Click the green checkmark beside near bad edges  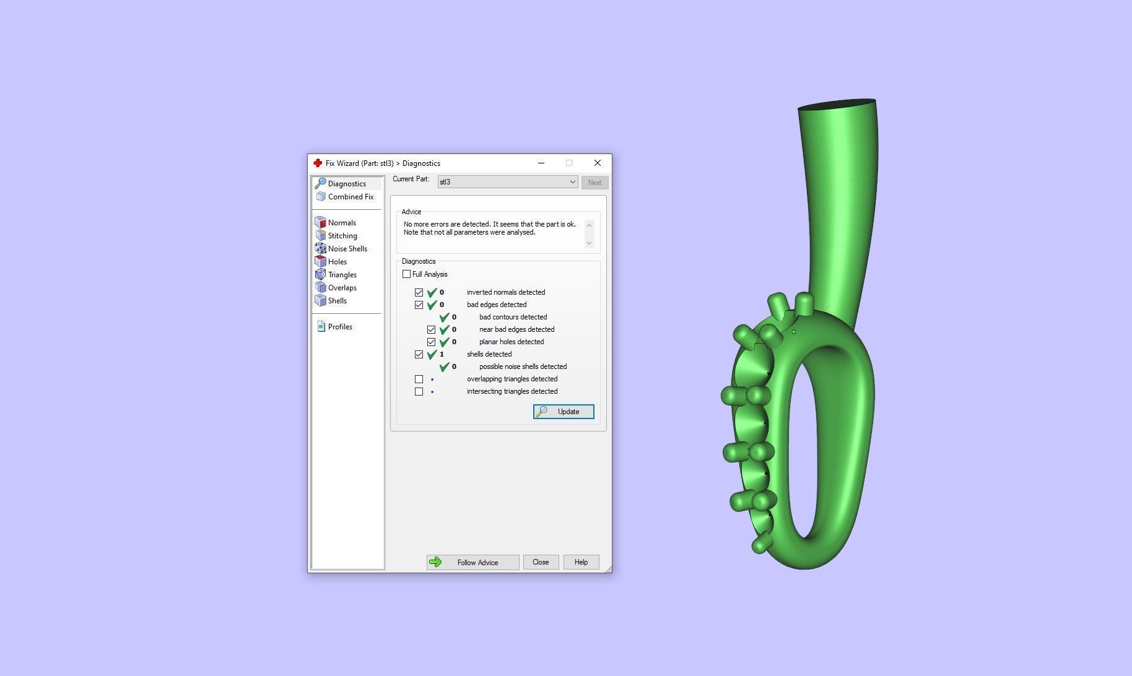click(x=445, y=329)
